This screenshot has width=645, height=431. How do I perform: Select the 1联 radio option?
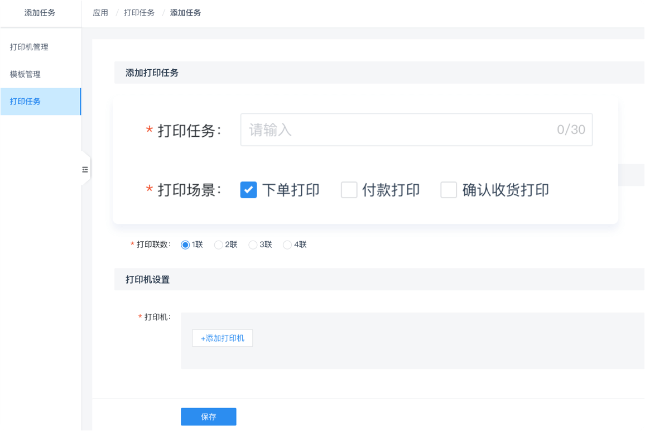pos(186,245)
